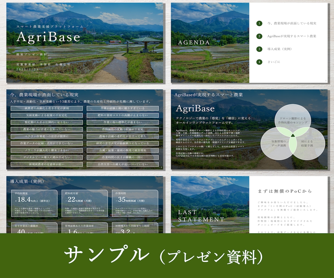The image size is (334, 278).
Task: Click slide 3 heading AgriBaseが実現するスマート農業
Action: tap(209, 95)
